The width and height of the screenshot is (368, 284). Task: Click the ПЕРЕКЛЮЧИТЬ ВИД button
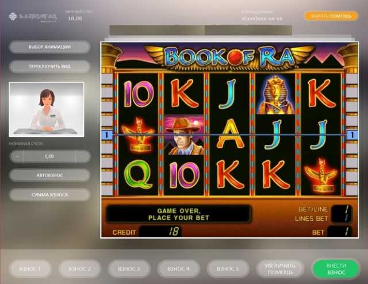pos(50,67)
